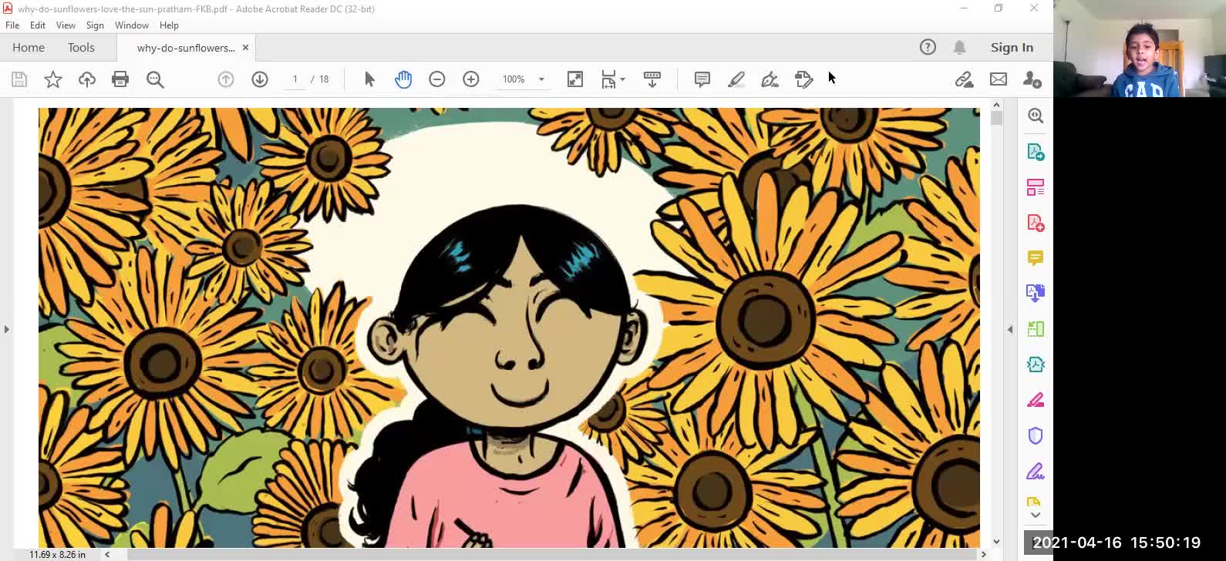The width and height of the screenshot is (1226, 561).
Task: Go to the next page arrow
Action: tap(260, 79)
